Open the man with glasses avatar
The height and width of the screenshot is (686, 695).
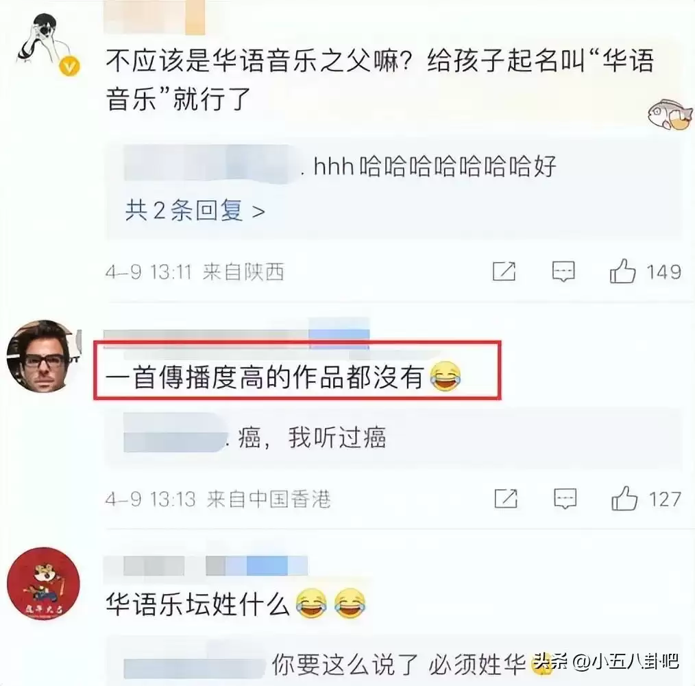click(x=43, y=356)
